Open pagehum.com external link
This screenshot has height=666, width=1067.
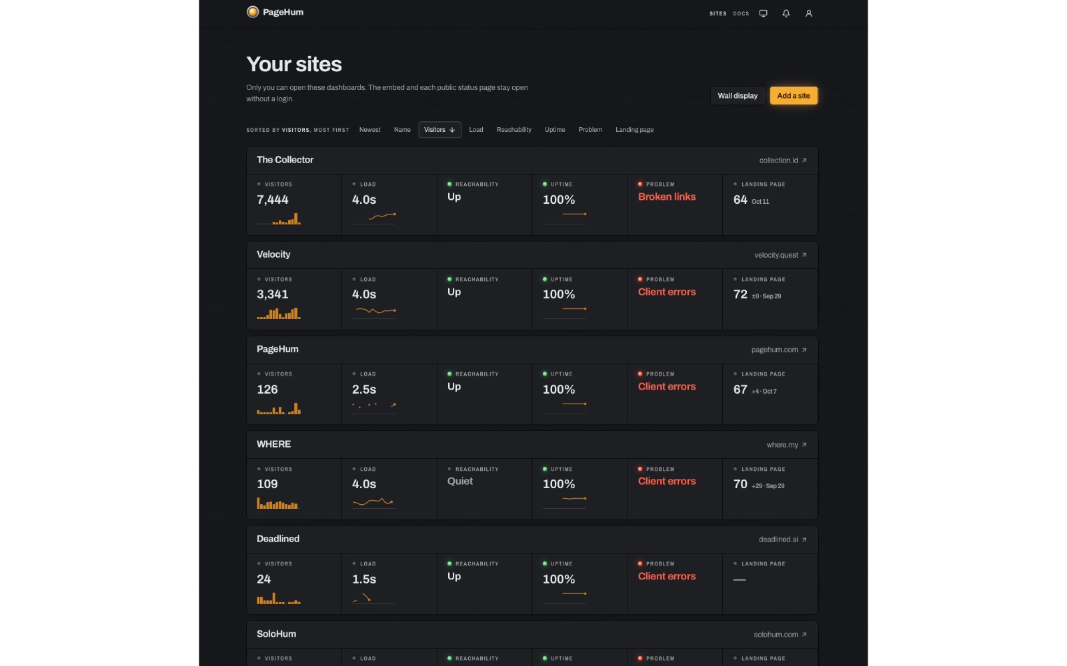click(x=779, y=350)
